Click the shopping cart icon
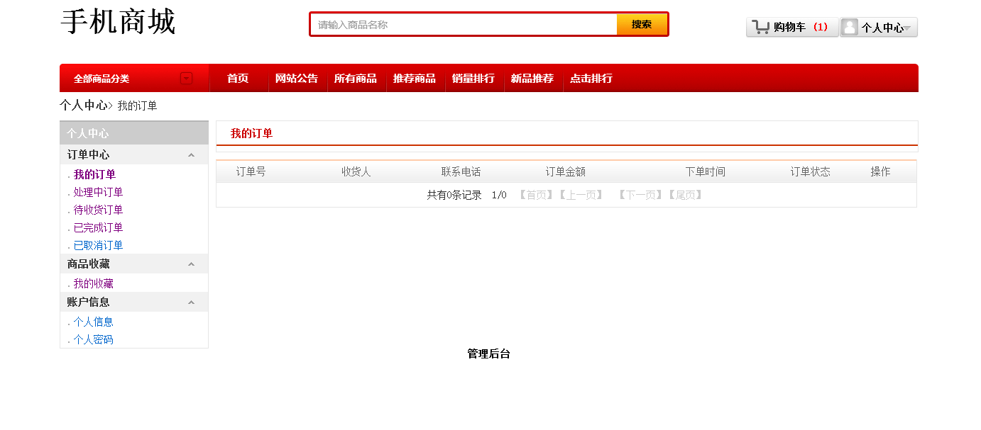 point(761,27)
